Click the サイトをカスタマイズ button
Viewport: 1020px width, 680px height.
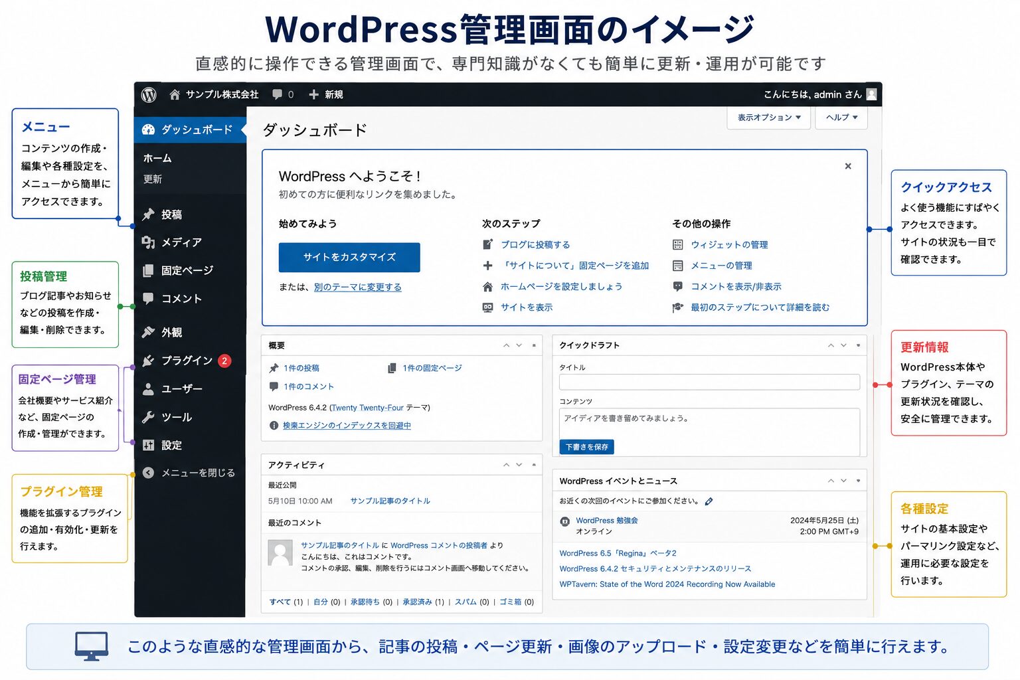349,257
